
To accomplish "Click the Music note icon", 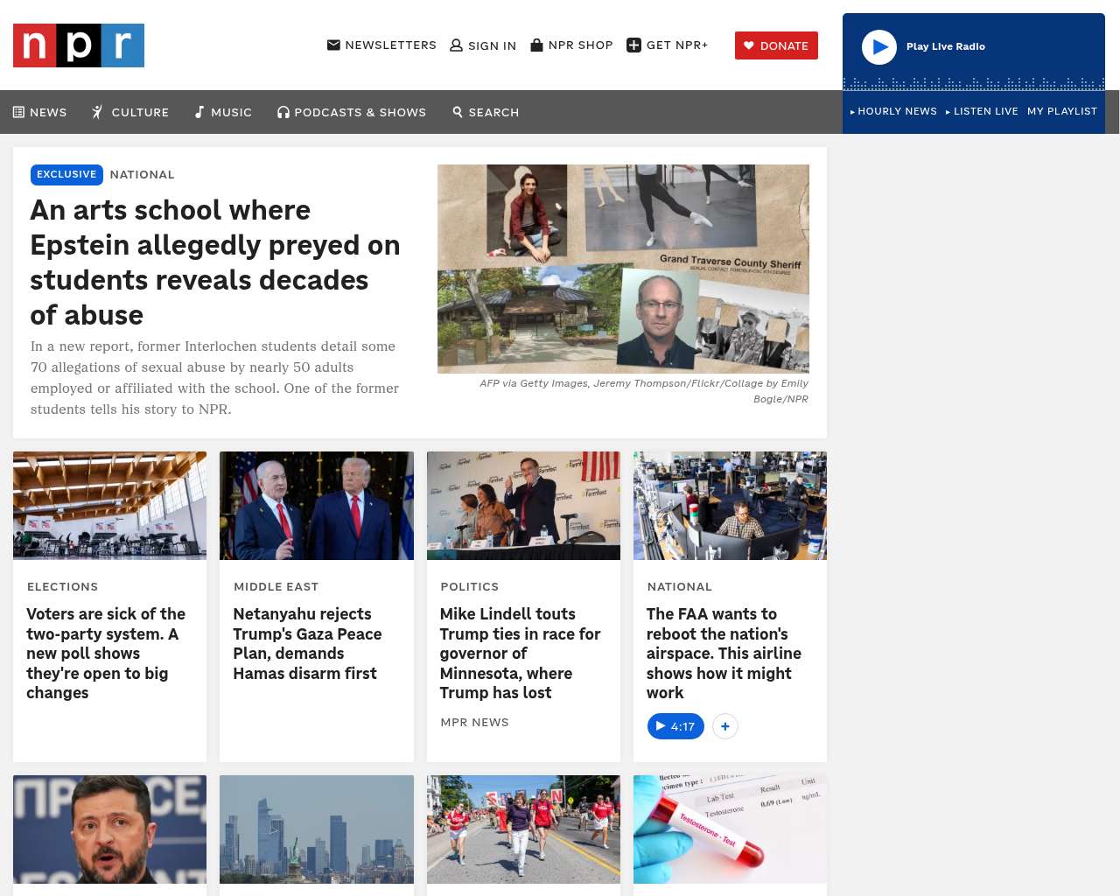I will [x=199, y=112].
